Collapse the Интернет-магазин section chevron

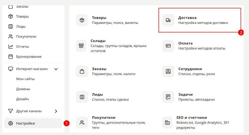(56, 69)
